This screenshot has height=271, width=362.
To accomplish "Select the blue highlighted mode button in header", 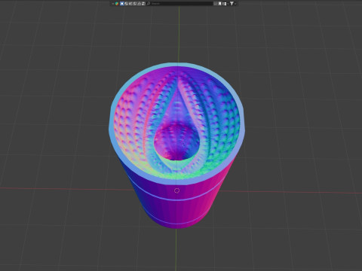I will (x=122, y=4).
